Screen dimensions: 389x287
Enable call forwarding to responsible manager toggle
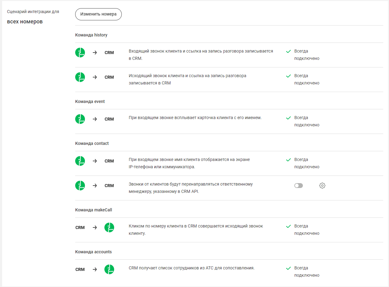[298, 186]
